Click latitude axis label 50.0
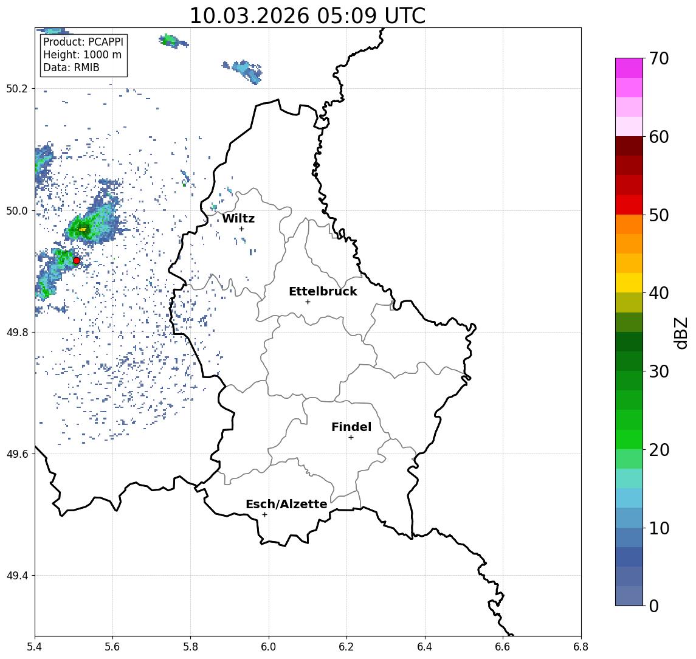This screenshot has height=659, width=696. click(17, 210)
